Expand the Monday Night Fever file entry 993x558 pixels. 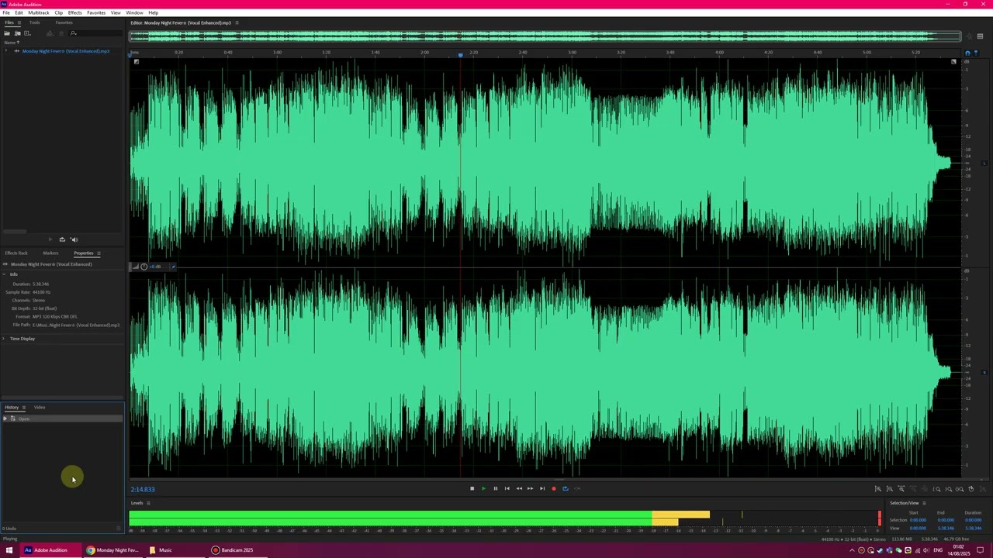[6, 51]
